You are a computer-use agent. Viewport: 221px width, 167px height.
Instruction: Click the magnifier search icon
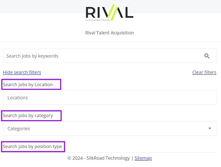tap(207, 56)
